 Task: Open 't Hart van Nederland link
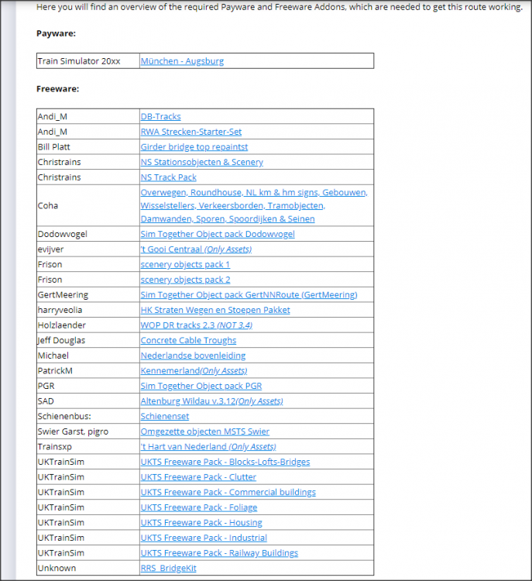tap(208, 447)
